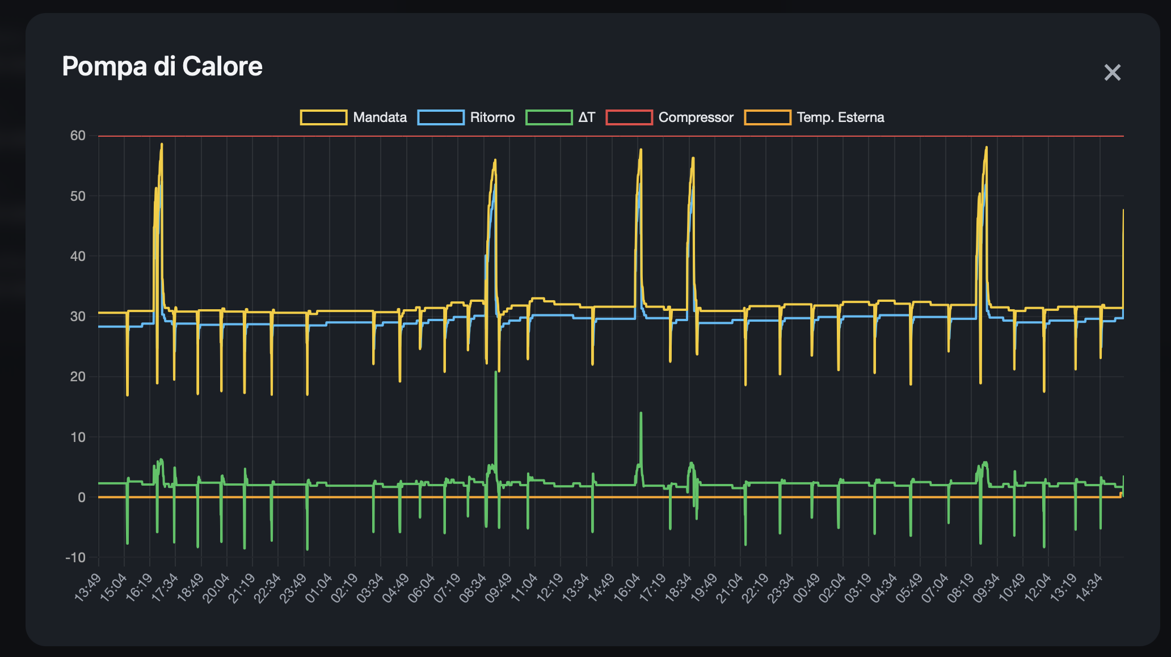Click the green ΔT legend swatch
The width and height of the screenshot is (1171, 657).
pyautogui.click(x=549, y=117)
